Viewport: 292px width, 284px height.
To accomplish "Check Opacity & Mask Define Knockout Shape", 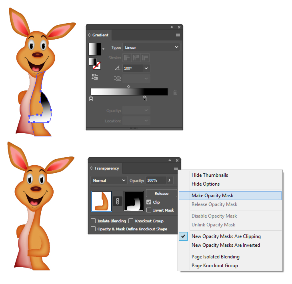I will (93, 229).
